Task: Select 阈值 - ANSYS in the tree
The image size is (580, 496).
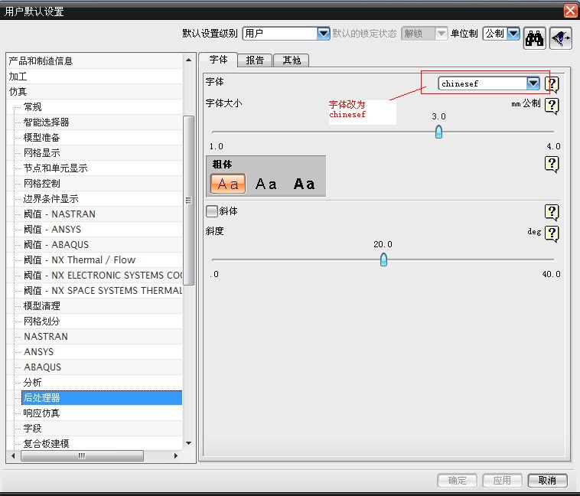Action: pos(52,230)
